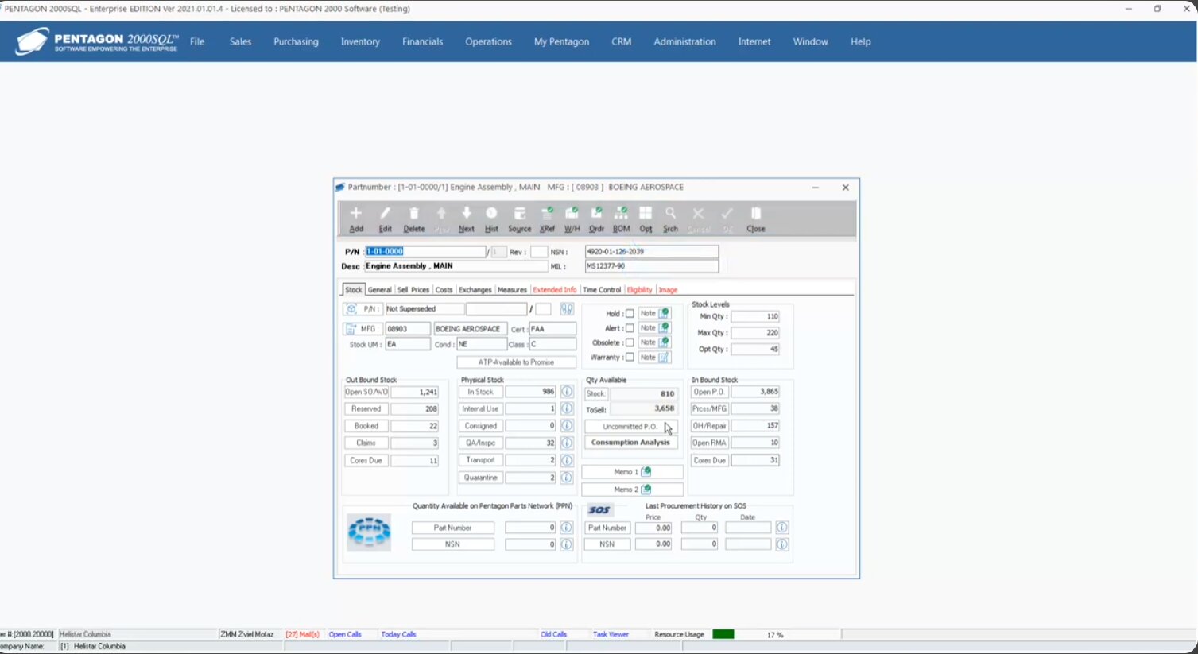Screen dimensions: 1198x654
Task: Open Today Calls in status bar
Action: tap(398, 634)
